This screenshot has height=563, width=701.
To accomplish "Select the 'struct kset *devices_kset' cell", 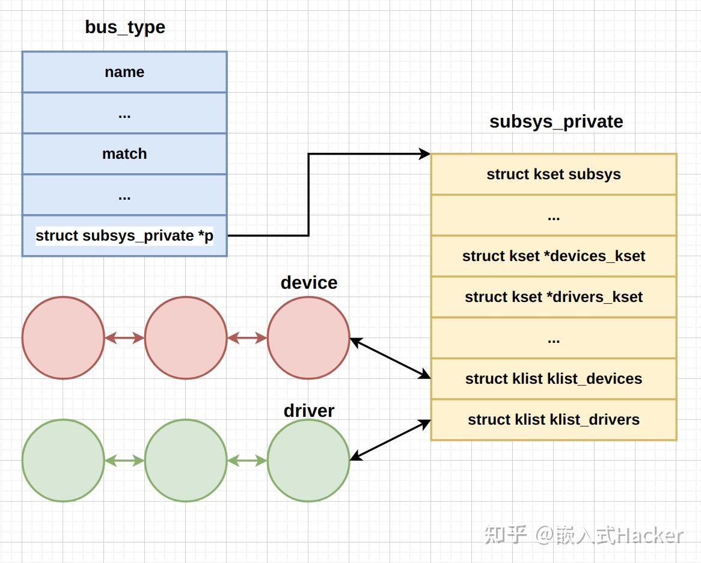I will tap(554, 256).
